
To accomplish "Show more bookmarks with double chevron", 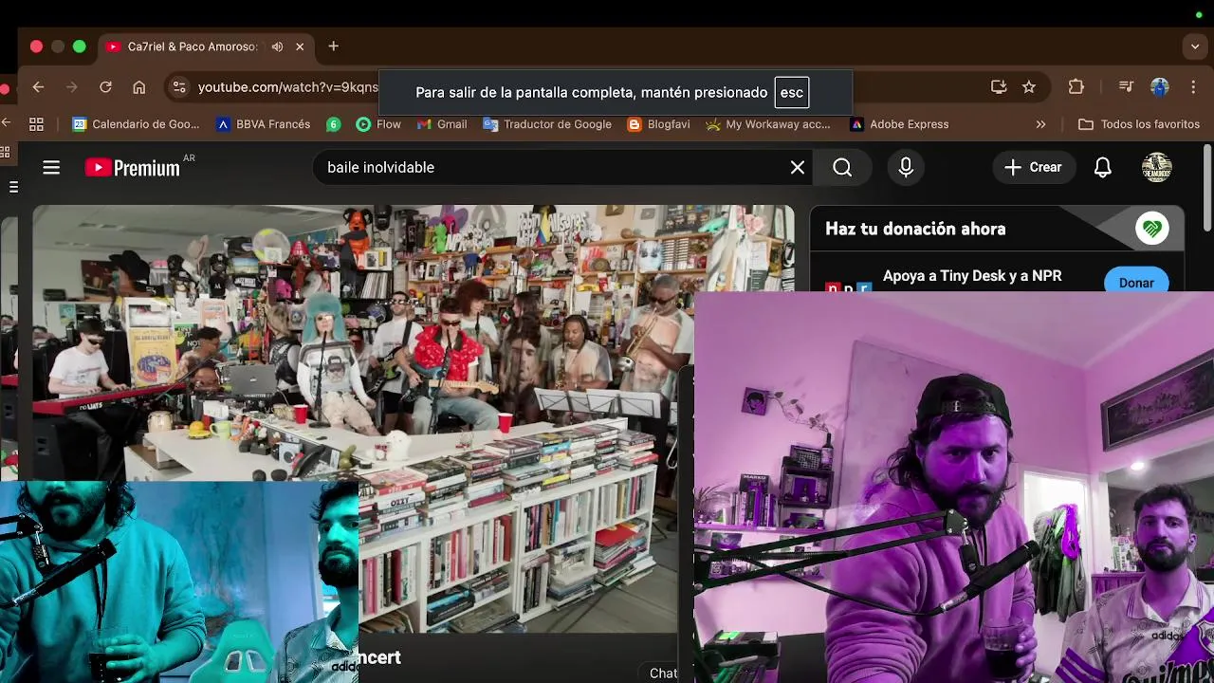I will tap(1040, 124).
